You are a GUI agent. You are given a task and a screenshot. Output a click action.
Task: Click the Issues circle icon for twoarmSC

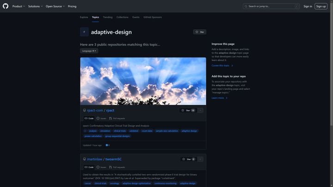(98, 167)
